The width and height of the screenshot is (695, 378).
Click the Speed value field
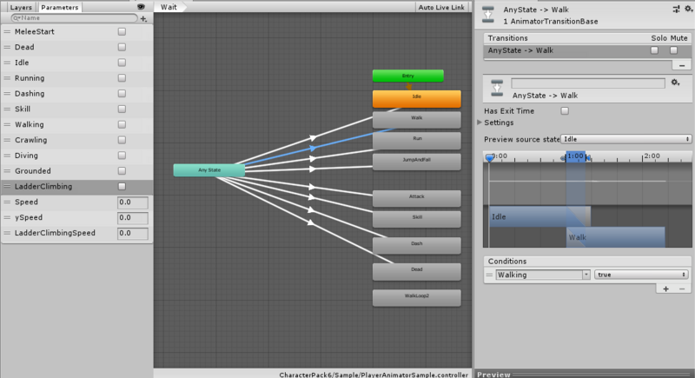tap(133, 202)
